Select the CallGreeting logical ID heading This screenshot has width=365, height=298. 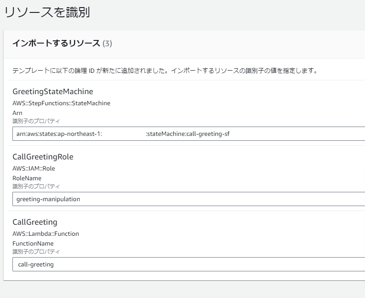[35, 222]
